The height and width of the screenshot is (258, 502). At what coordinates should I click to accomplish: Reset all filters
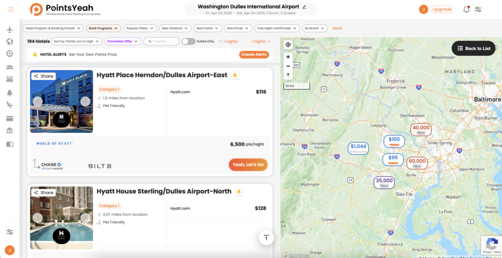coord(337,28)
